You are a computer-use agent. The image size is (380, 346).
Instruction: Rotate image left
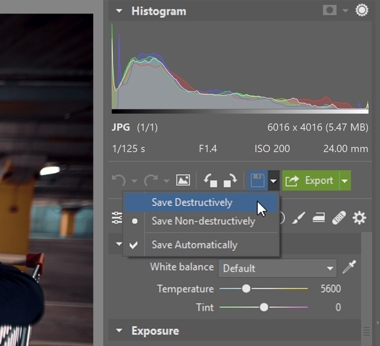coord(210,180)
